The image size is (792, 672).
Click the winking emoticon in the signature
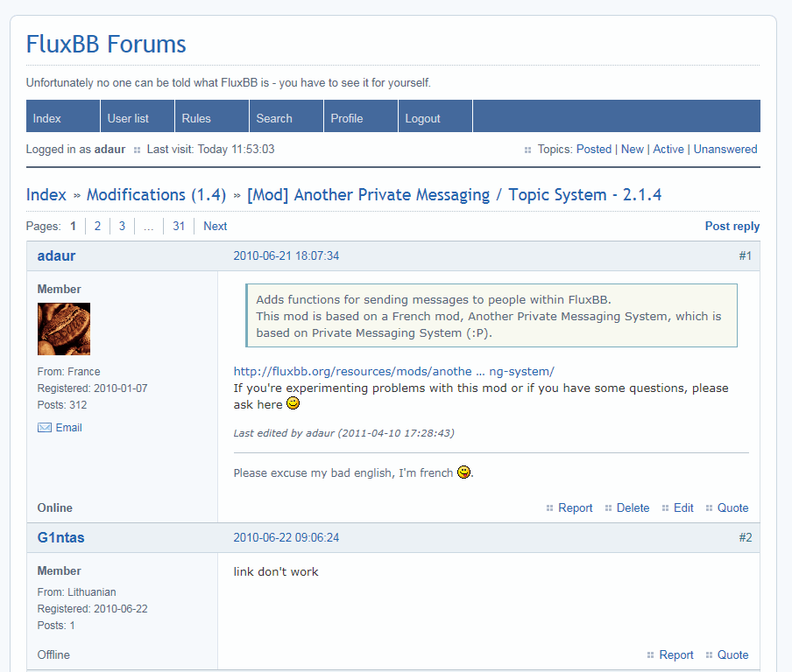pyautogui.click(x=464, y=472)
